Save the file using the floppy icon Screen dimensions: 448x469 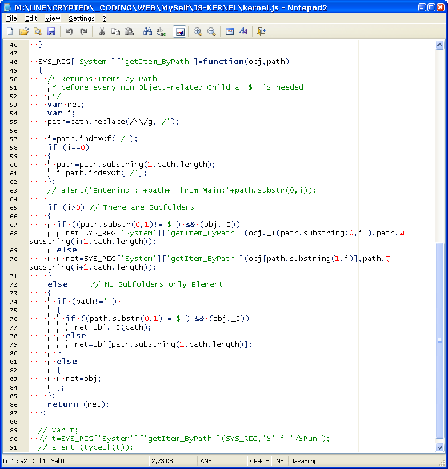coord(51,31)
